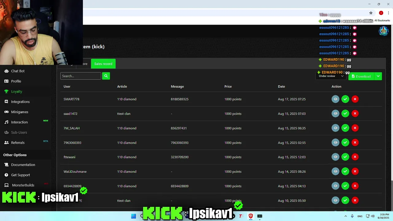Open Get Support in the sidebar
The width and height of the screenshot is (393, 221).
point(21,175)
